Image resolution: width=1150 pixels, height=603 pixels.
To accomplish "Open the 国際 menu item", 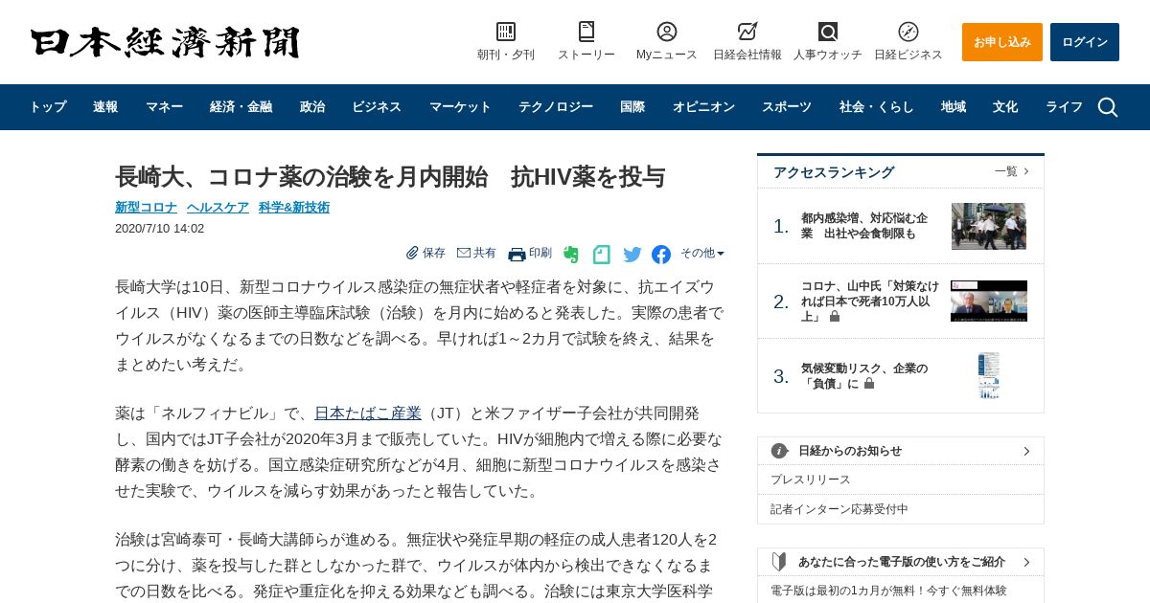I will coord(632,107).
